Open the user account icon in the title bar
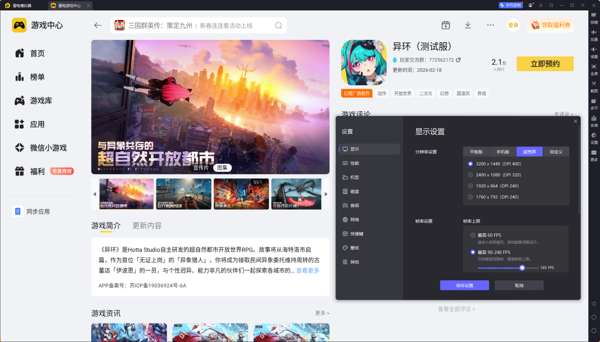 point(530,5)
